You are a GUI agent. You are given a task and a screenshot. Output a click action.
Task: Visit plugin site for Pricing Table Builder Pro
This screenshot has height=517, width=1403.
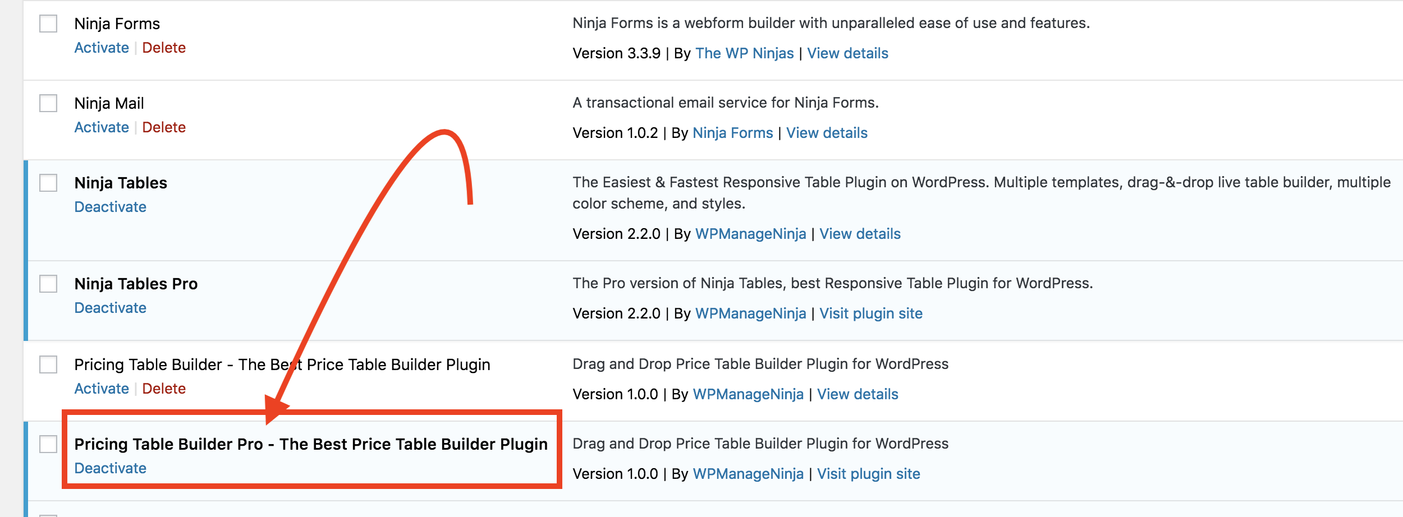868,474
